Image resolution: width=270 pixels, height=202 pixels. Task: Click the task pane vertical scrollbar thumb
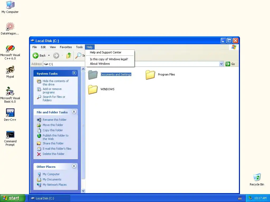83,125
